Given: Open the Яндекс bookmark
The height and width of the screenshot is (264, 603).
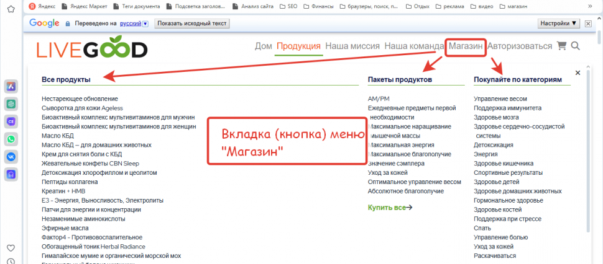Looking at the screenshot, I should 43,6.
